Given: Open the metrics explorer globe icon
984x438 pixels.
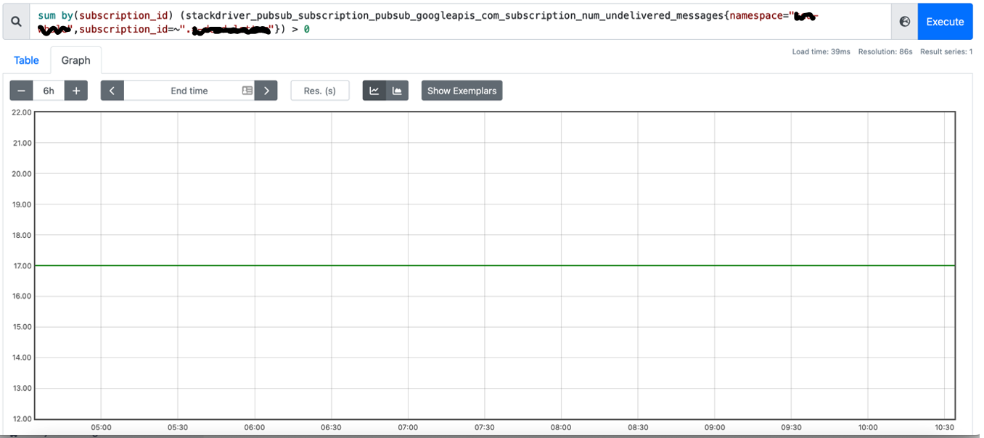Looking at the screenshot, I should 904,21.
